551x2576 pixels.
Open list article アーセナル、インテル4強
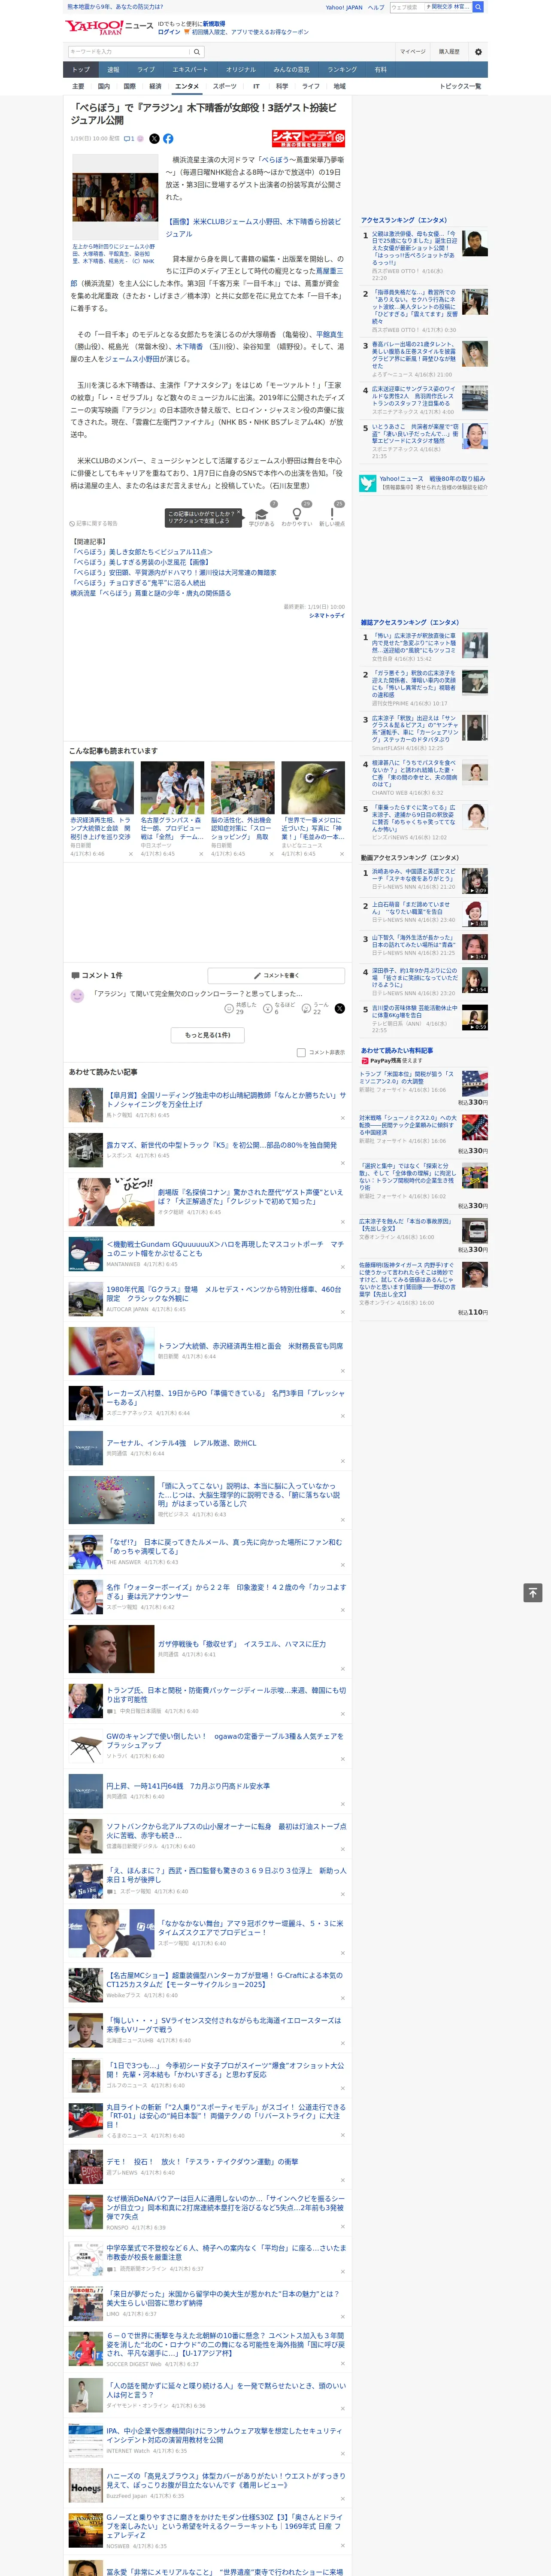[x=181, y=1443]
